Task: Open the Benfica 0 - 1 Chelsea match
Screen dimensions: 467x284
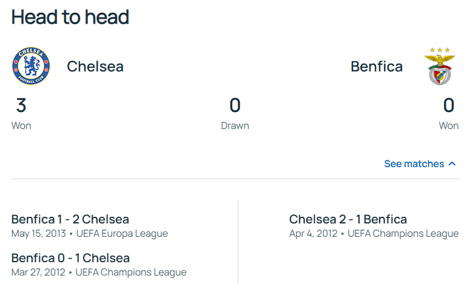Action: (70, 258)
